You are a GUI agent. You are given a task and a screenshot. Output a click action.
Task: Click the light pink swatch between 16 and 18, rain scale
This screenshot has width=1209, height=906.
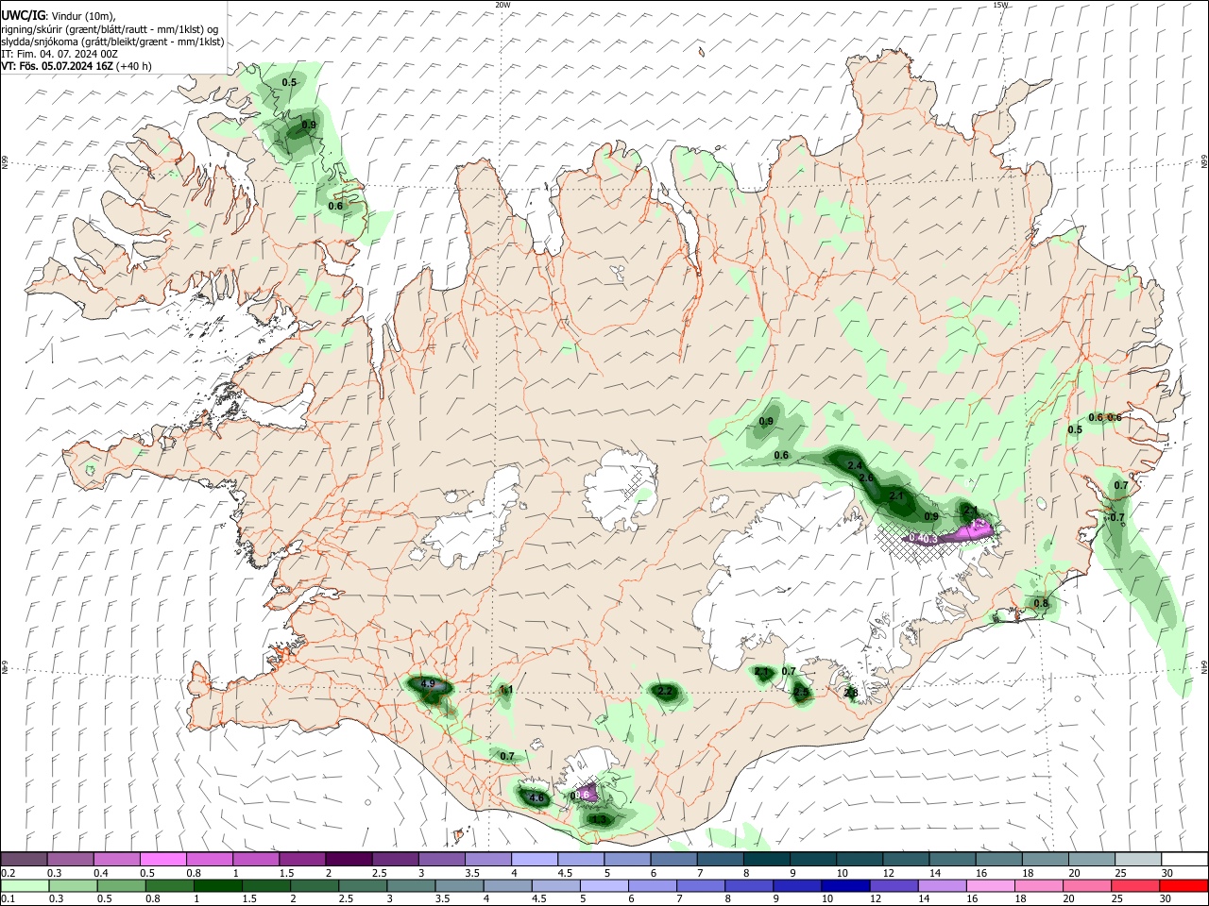(990, 886)
